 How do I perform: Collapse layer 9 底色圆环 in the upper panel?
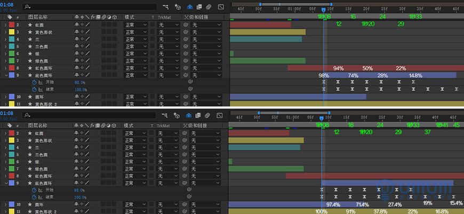pyautogui.click(x=5, y=76)
